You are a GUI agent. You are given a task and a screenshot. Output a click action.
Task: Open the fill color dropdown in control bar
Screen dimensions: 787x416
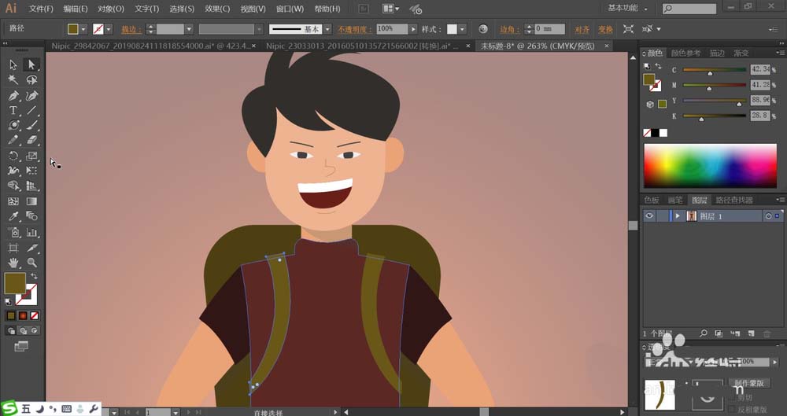(x=83, y=29)
